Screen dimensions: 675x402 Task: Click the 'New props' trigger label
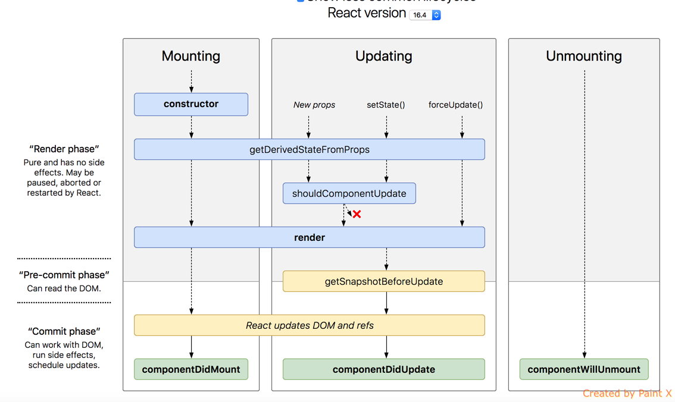tap(314, 105)
